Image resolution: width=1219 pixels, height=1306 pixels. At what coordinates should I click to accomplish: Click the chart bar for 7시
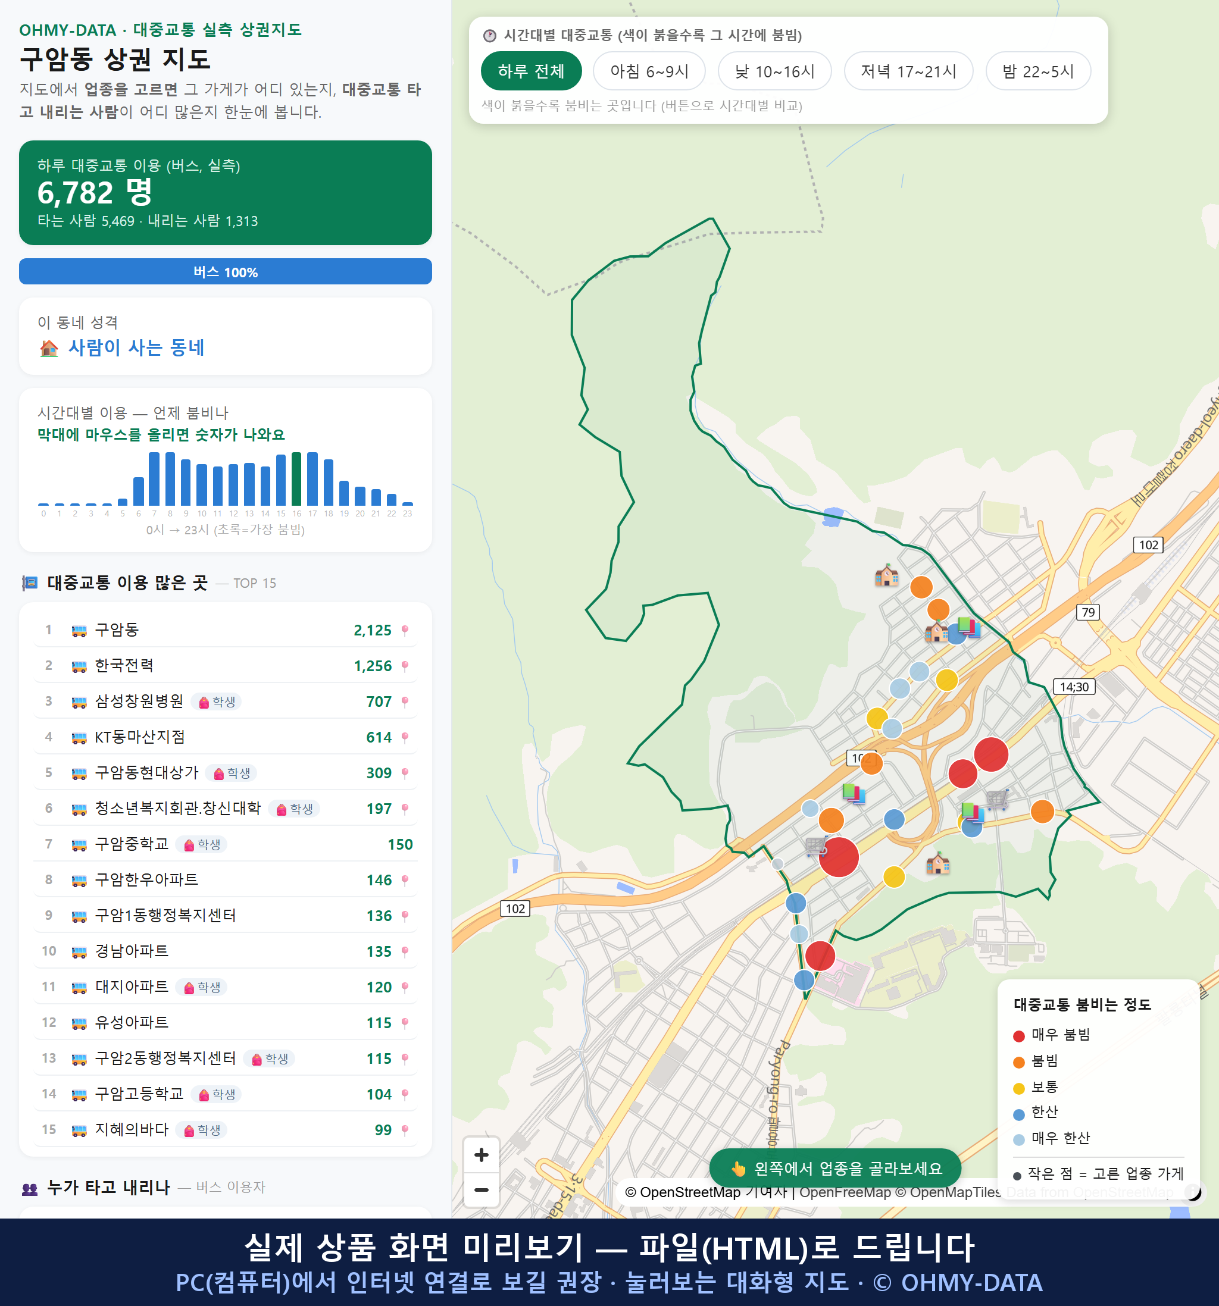[x=154, y=478]
